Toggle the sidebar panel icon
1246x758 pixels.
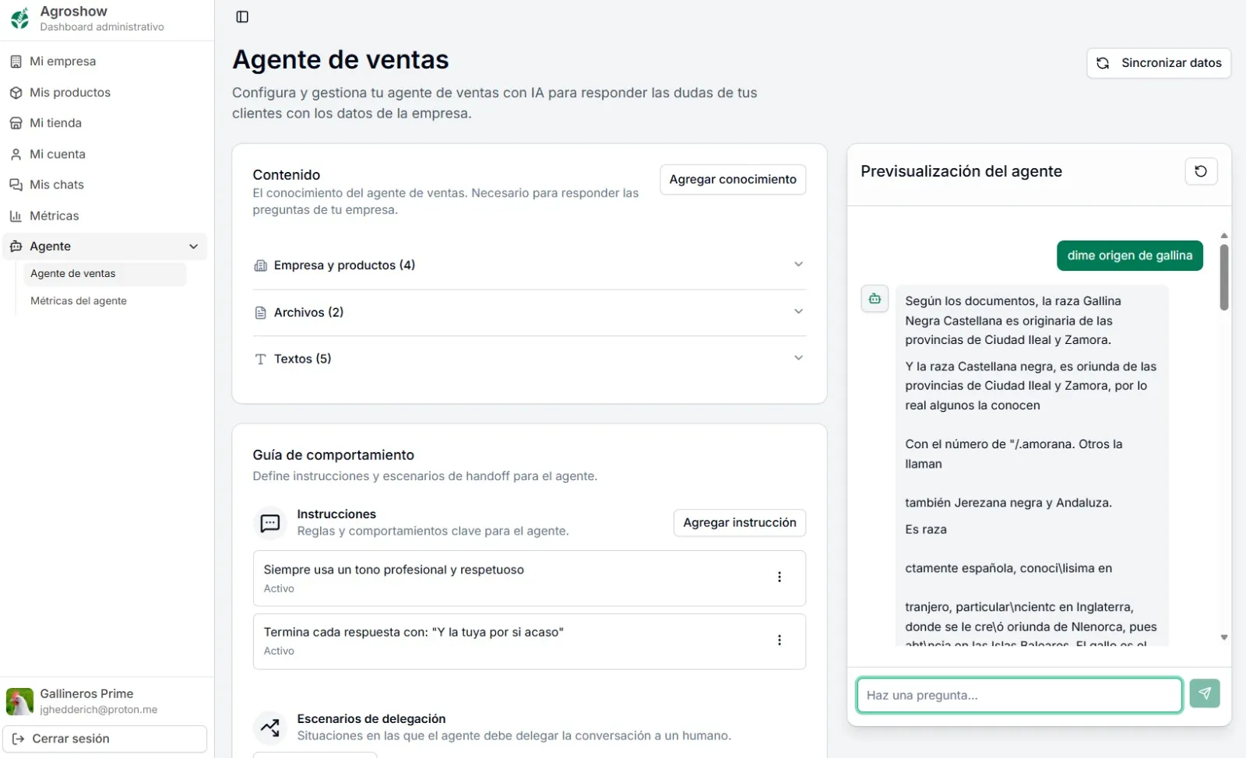point(242,17)
